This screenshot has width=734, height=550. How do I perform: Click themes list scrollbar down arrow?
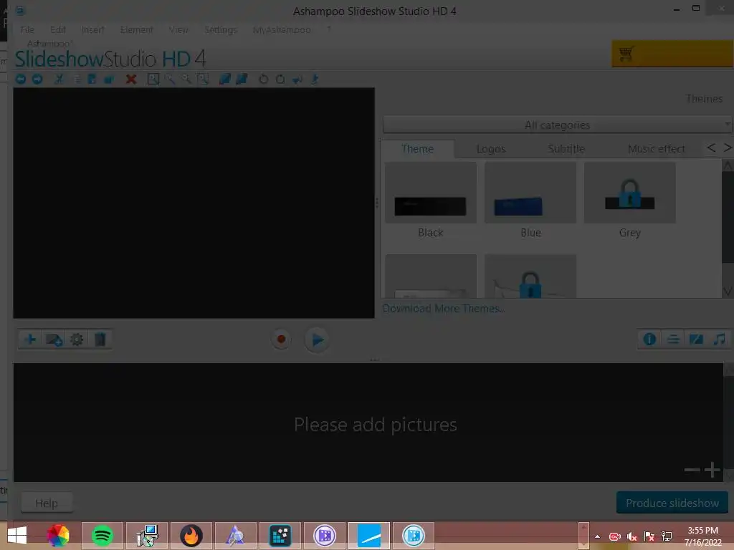728,291
